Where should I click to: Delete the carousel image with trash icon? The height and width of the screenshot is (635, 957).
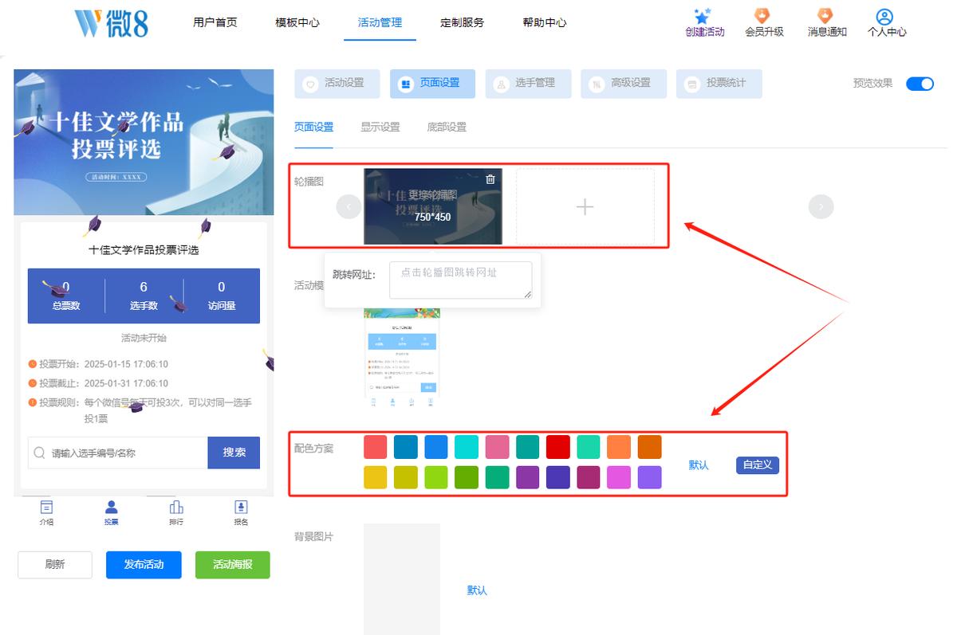[x=490, y=179]
